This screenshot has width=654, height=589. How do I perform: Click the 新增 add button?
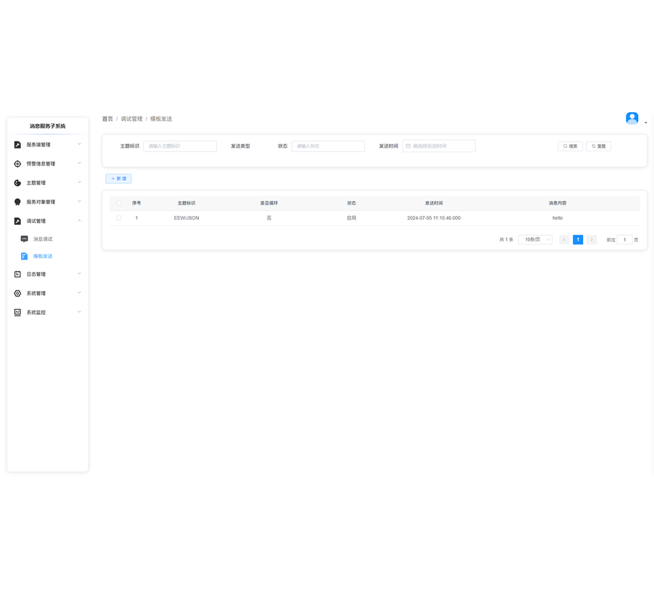click(x=119, y=179)
